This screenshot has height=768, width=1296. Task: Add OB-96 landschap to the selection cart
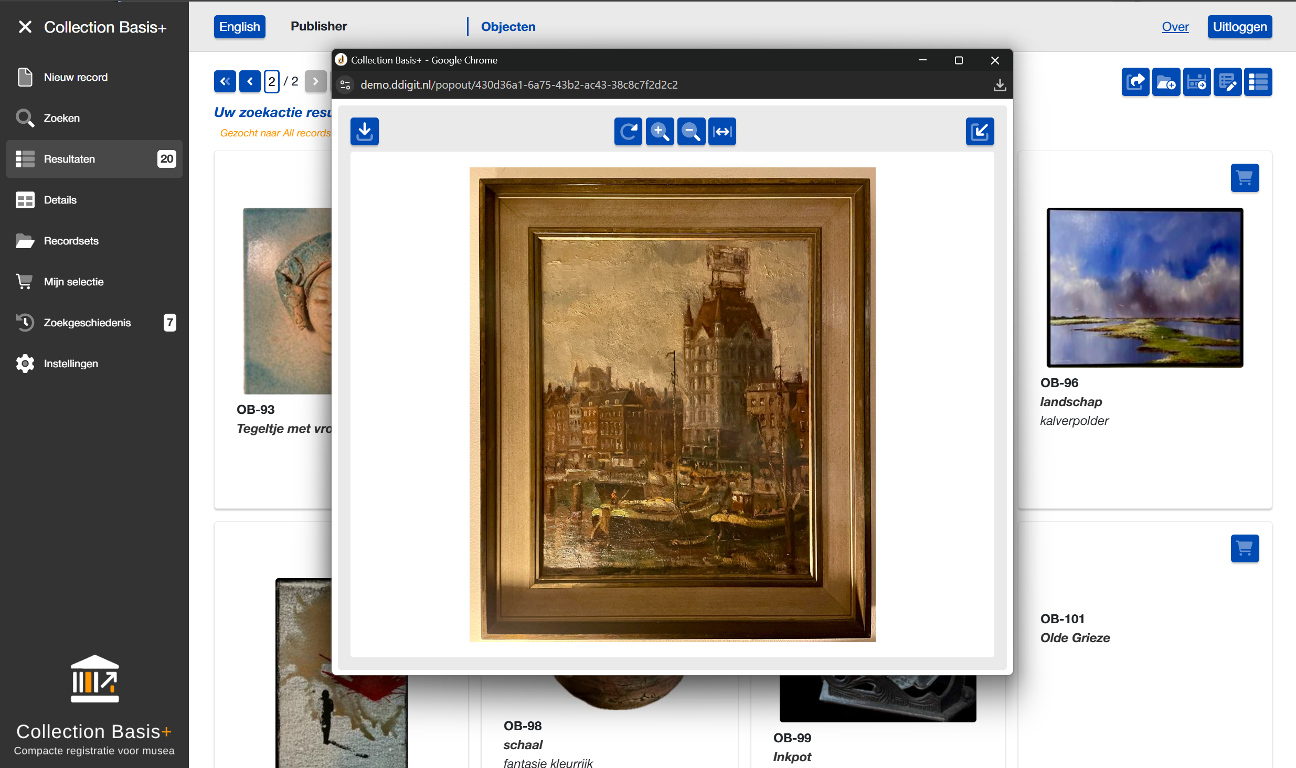click(1245, 178)
